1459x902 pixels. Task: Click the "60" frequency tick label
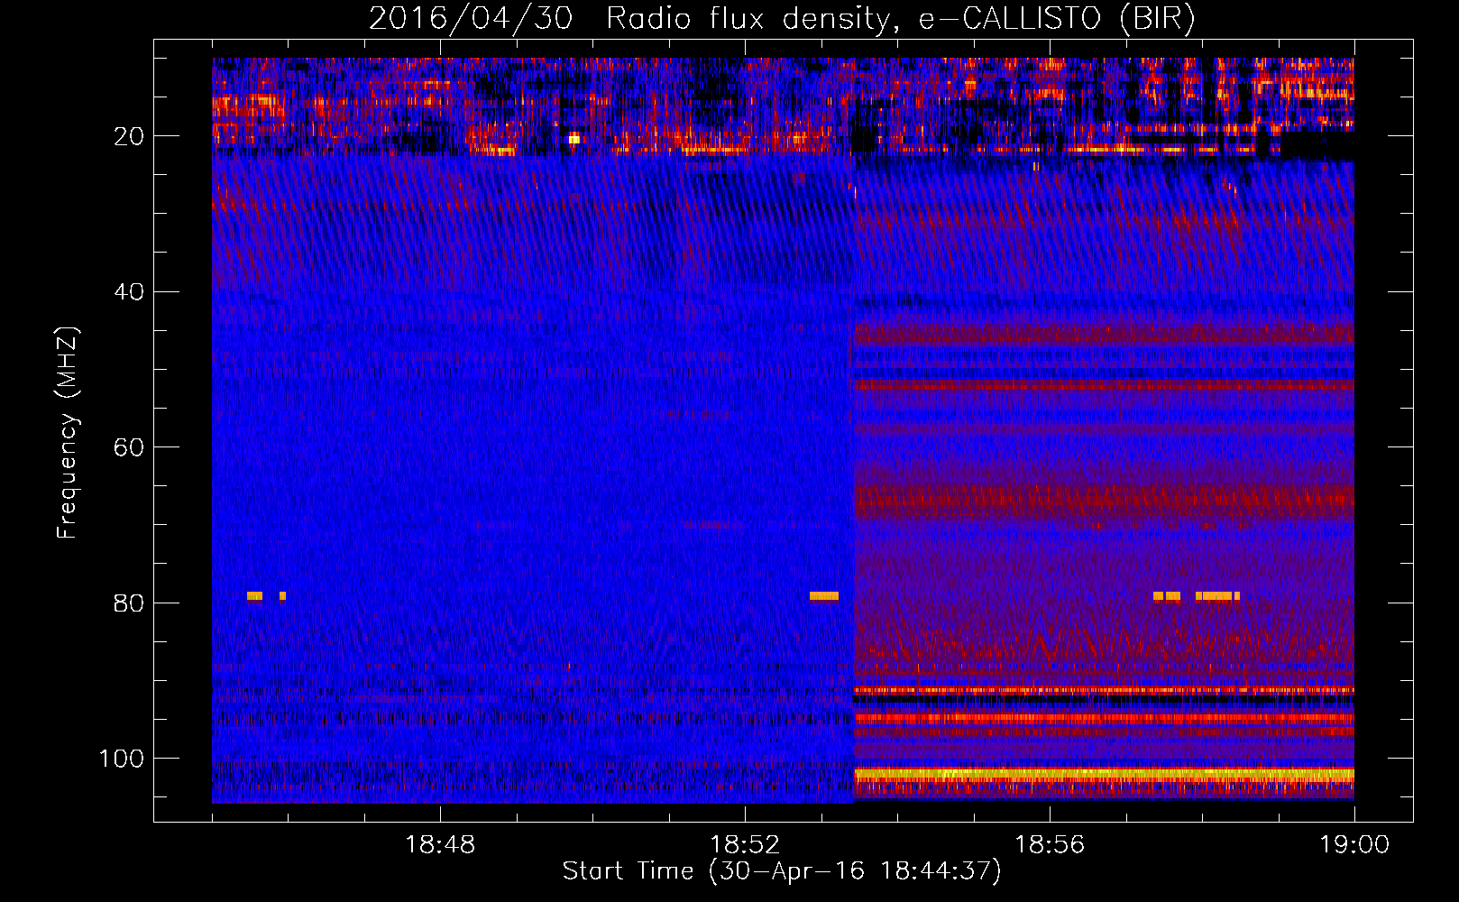129,447
